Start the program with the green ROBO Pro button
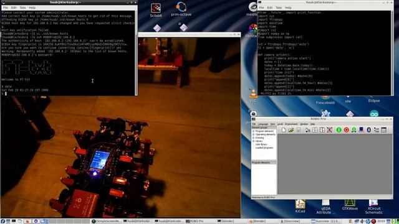 [339, 130]
